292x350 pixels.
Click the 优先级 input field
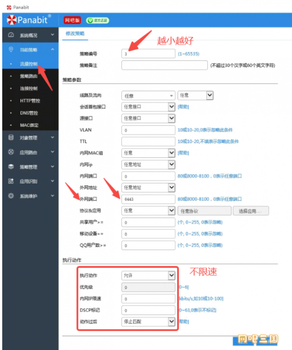pyautogui.click(x=148, y=287)
